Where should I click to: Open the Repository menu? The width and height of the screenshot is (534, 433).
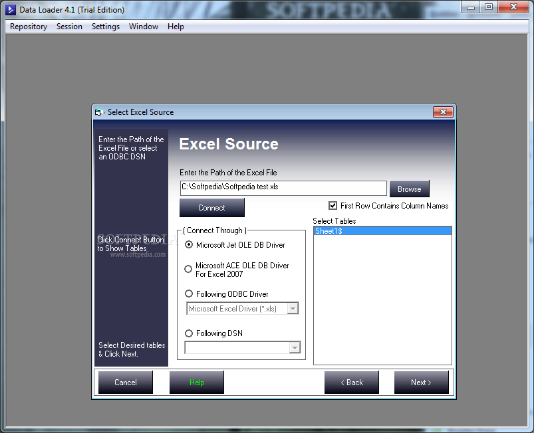(x=29, y=27)
